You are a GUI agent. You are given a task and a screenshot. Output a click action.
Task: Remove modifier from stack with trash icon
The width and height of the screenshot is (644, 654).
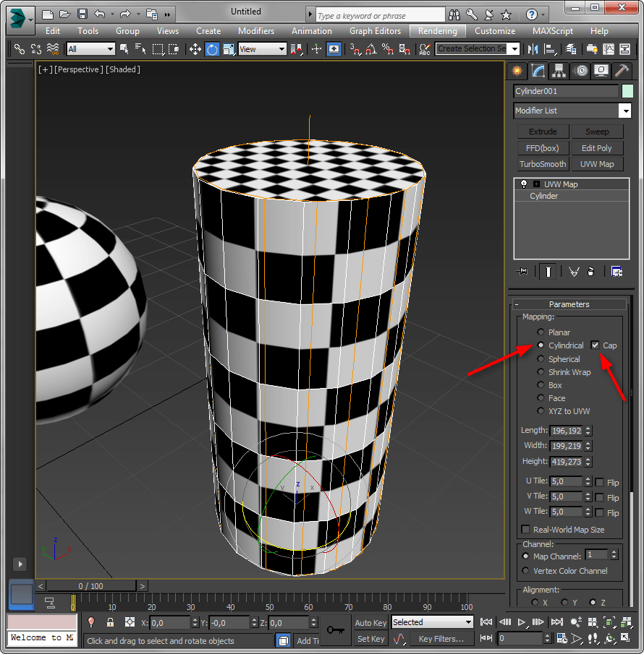pos(591,272)
